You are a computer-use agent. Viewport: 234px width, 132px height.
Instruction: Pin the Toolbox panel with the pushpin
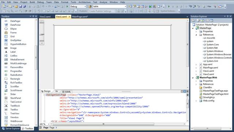pyautogui.click(x=33, y=16)
